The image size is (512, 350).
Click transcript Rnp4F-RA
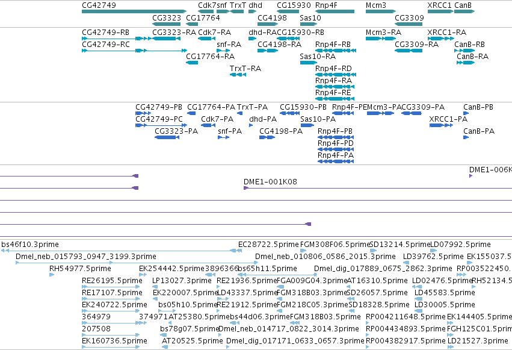point(335,87)
